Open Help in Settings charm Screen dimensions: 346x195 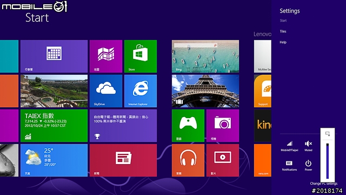tap(283, 42)
